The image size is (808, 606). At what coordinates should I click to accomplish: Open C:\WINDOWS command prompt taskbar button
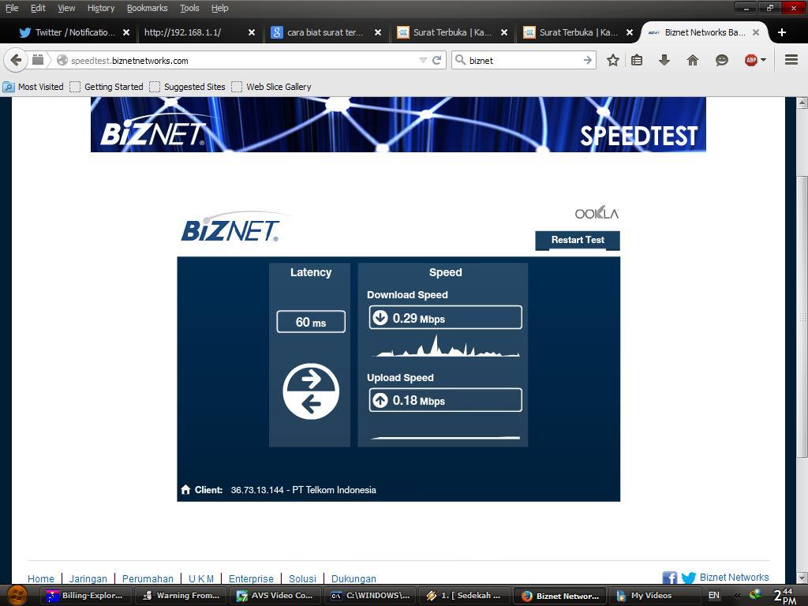click(371, 596)
